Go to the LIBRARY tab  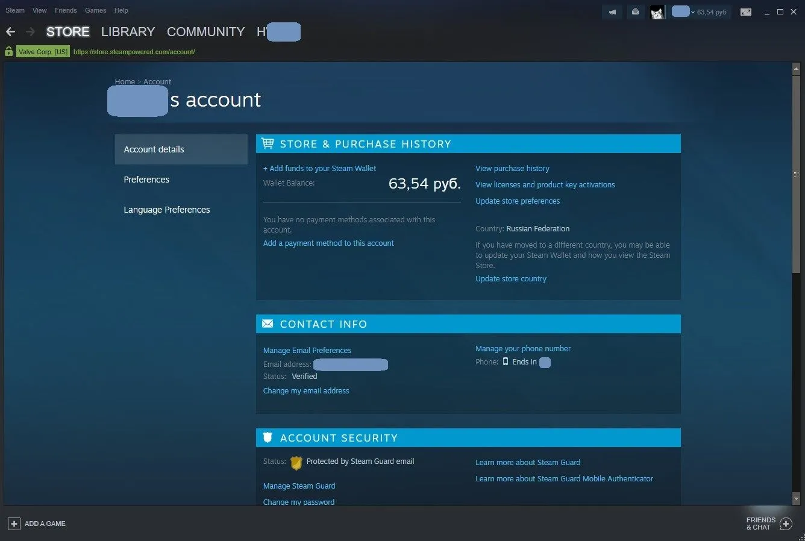[x=128, y=32]
